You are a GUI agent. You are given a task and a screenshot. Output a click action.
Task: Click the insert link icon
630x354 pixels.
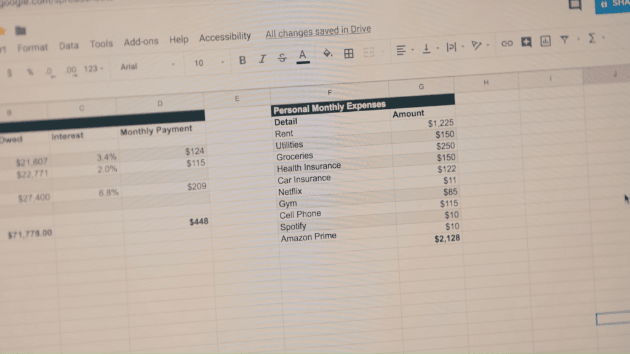pyautogui.click(x=507, y=43)
